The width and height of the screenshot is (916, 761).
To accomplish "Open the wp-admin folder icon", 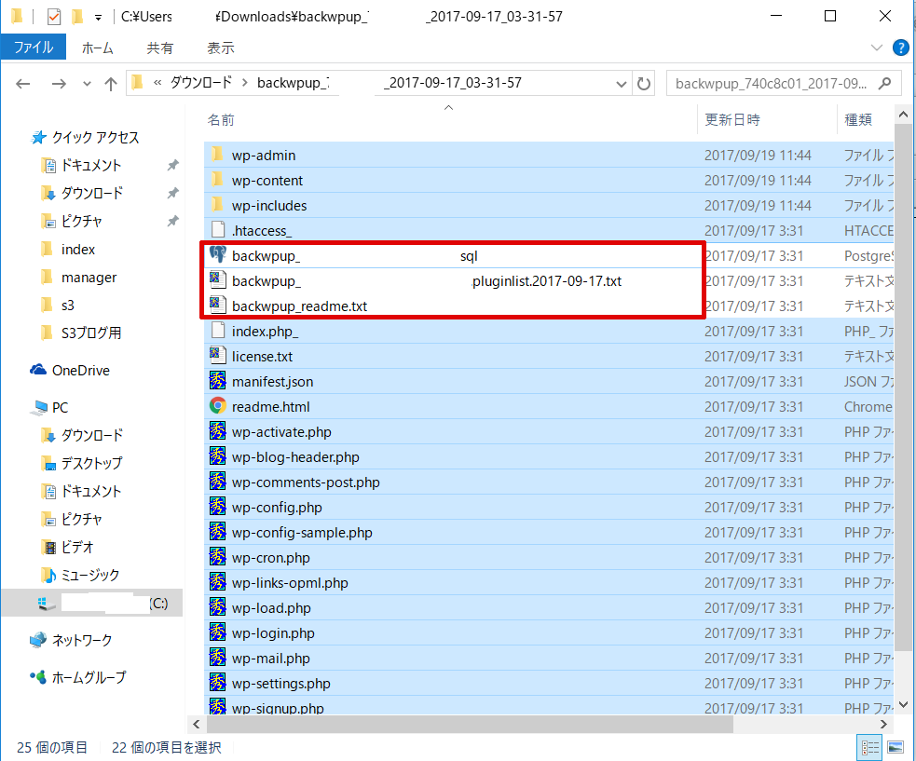I will [217, 155].
